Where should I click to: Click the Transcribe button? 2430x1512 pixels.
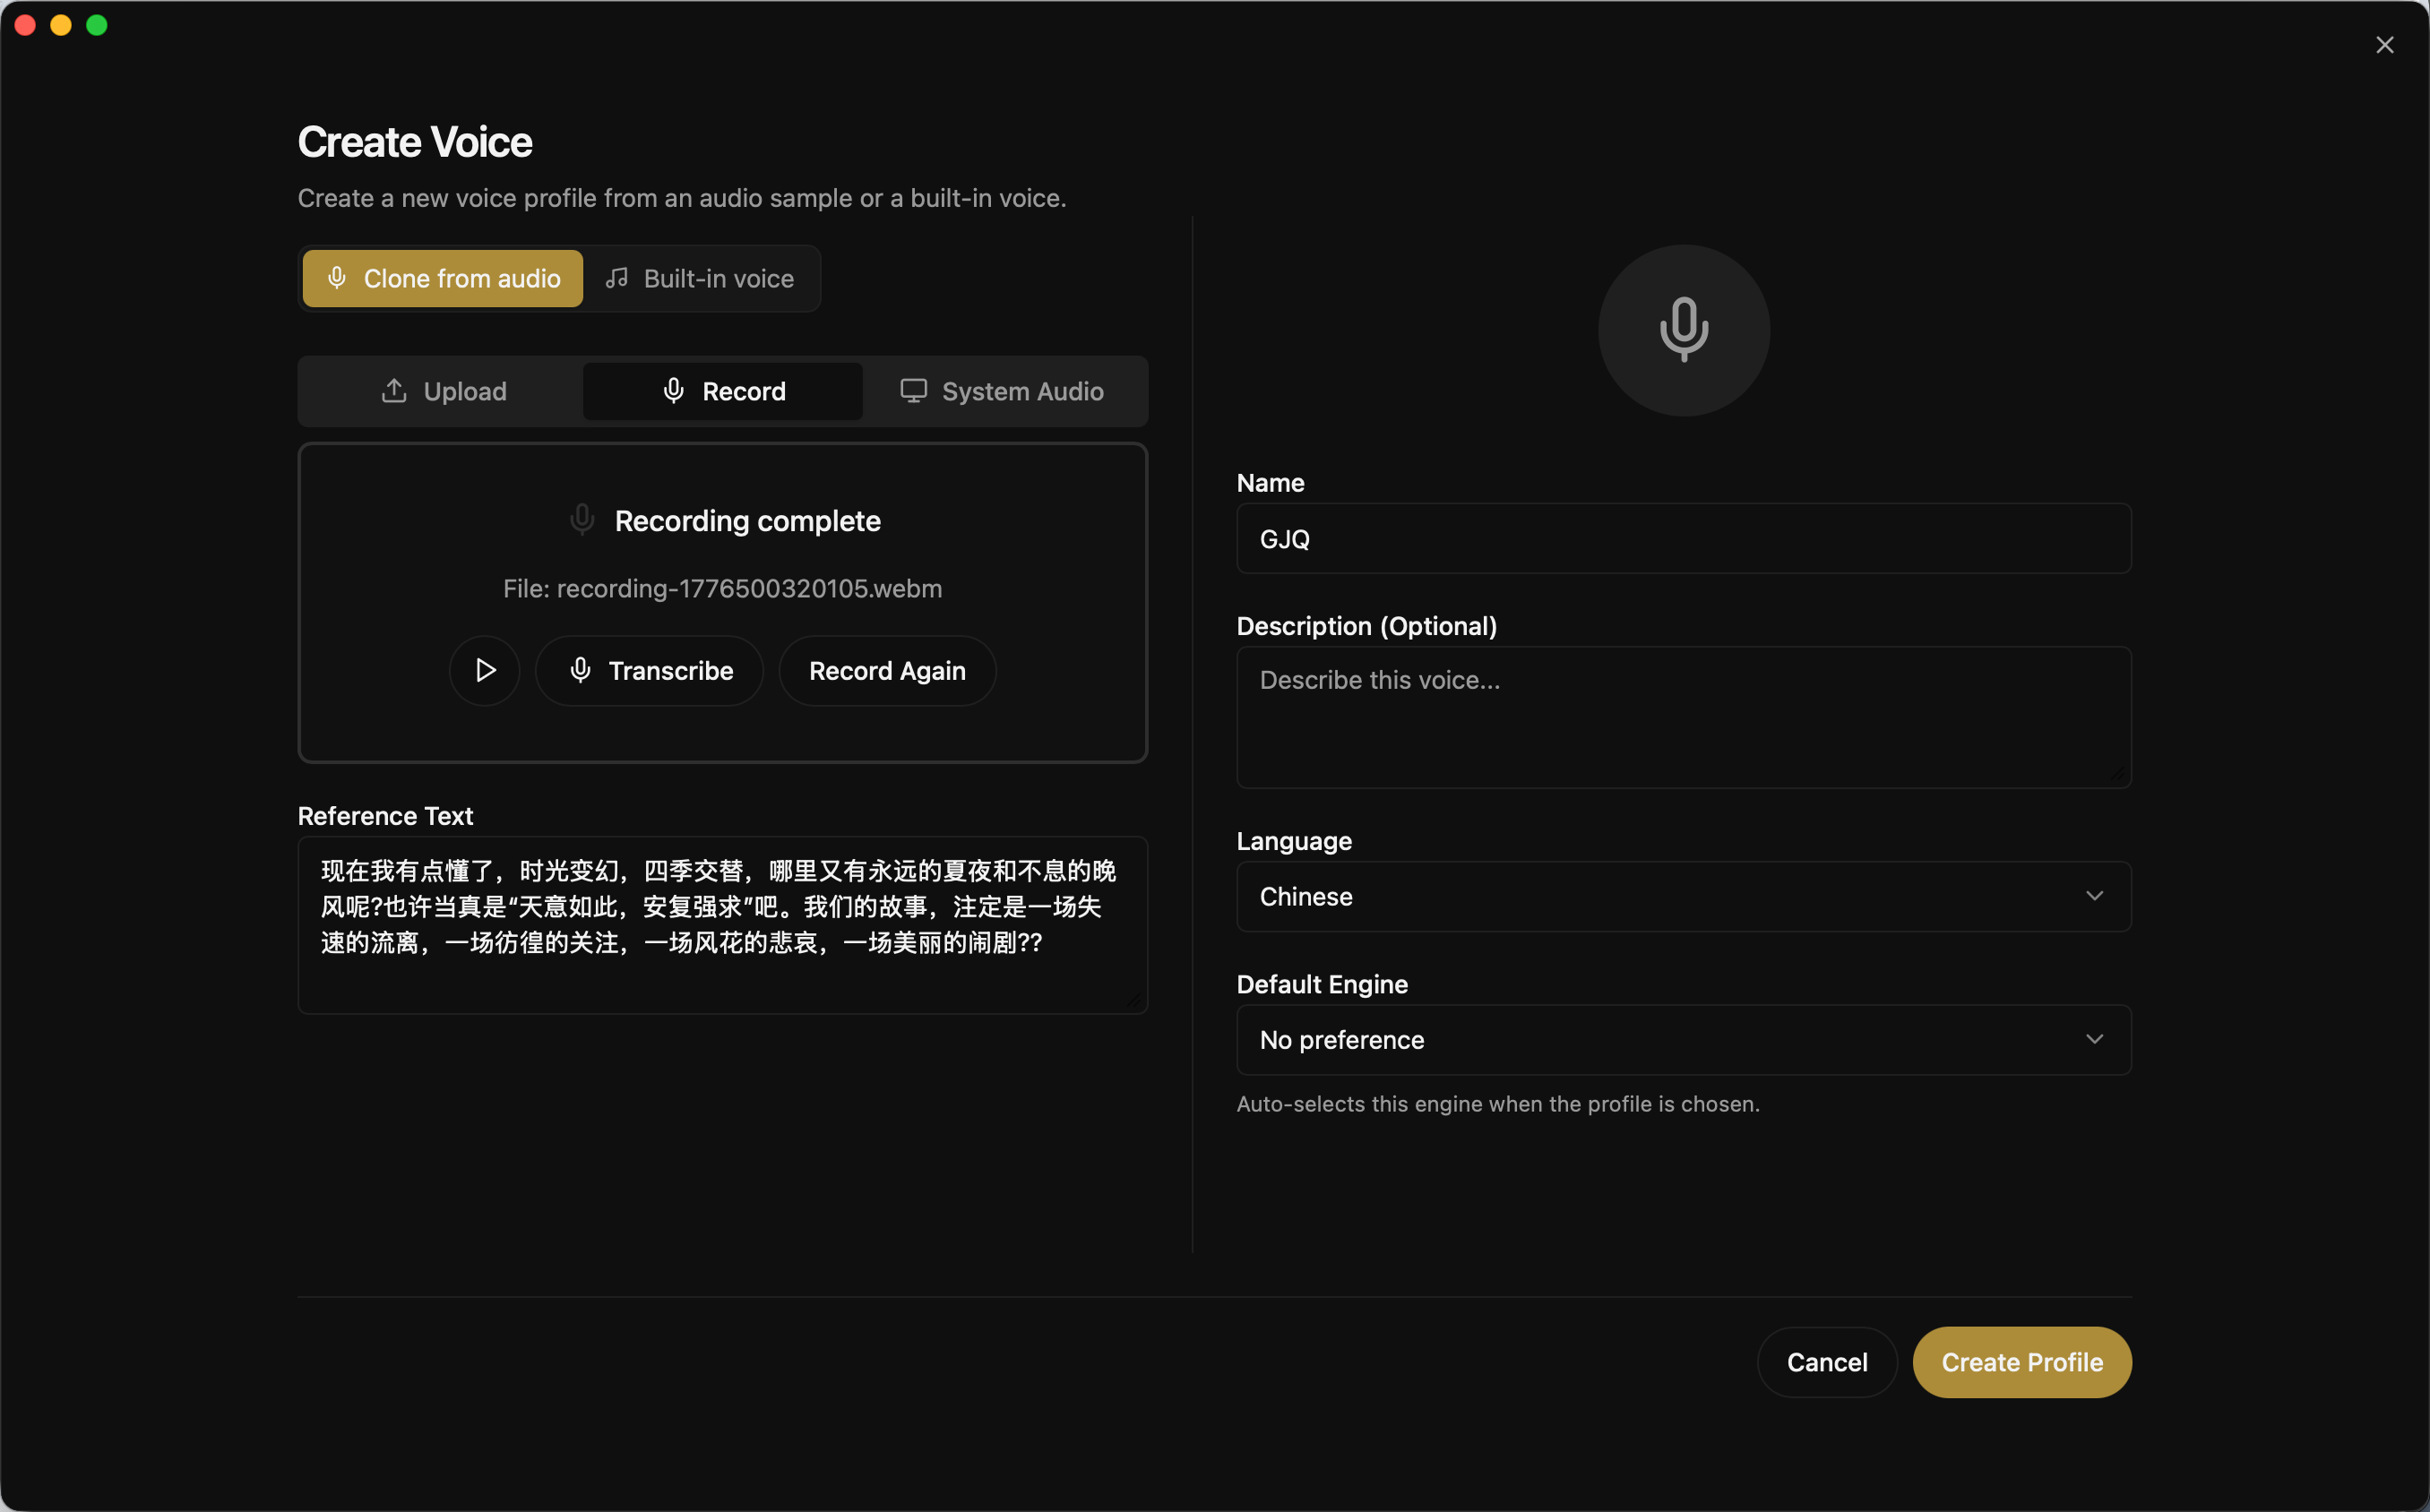[650, 670]
